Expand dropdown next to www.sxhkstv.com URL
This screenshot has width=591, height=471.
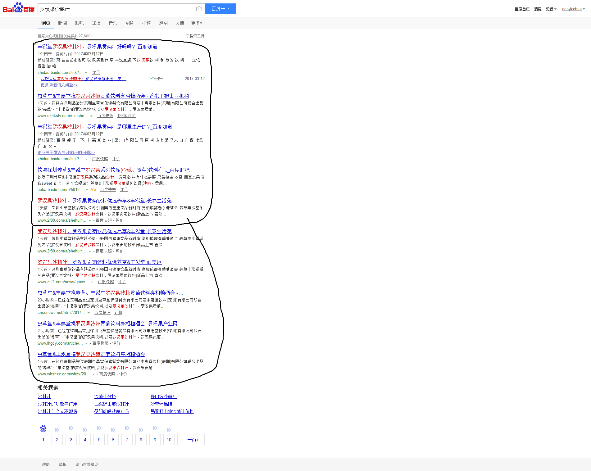pyautogui.click(x=91, y=116)
